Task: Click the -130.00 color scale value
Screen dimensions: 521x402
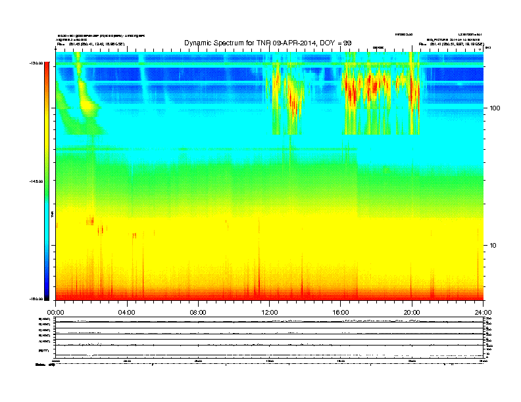Action: tap(36, 63)
